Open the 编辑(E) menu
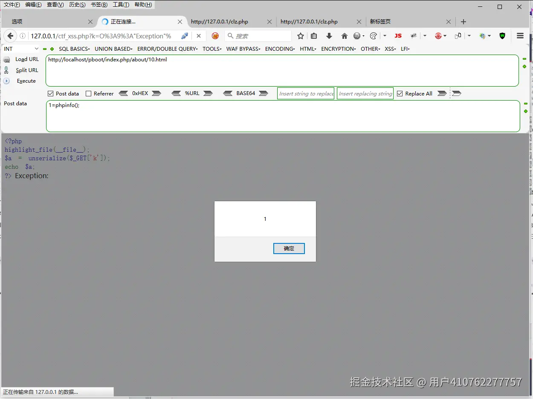Viewport: 533px width, 399px height. (34, 5)
